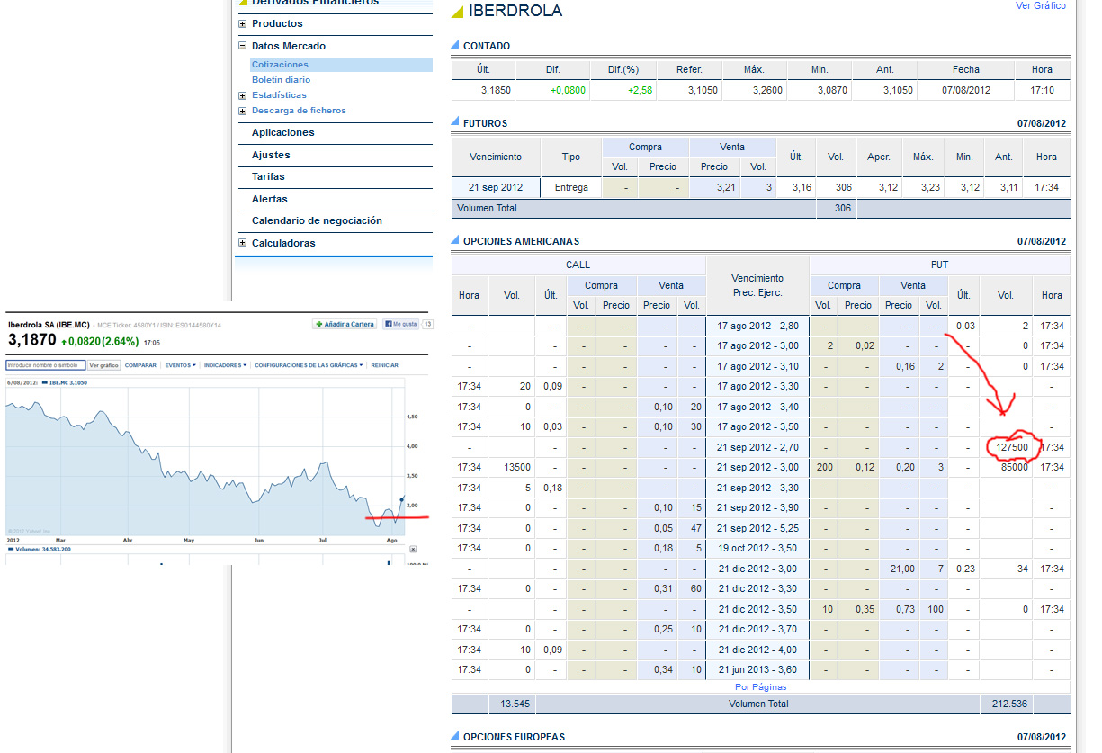The image size is (1102, 753).
Task: Click the blue triangle beside CONTADO
Action: pos(455,46)
